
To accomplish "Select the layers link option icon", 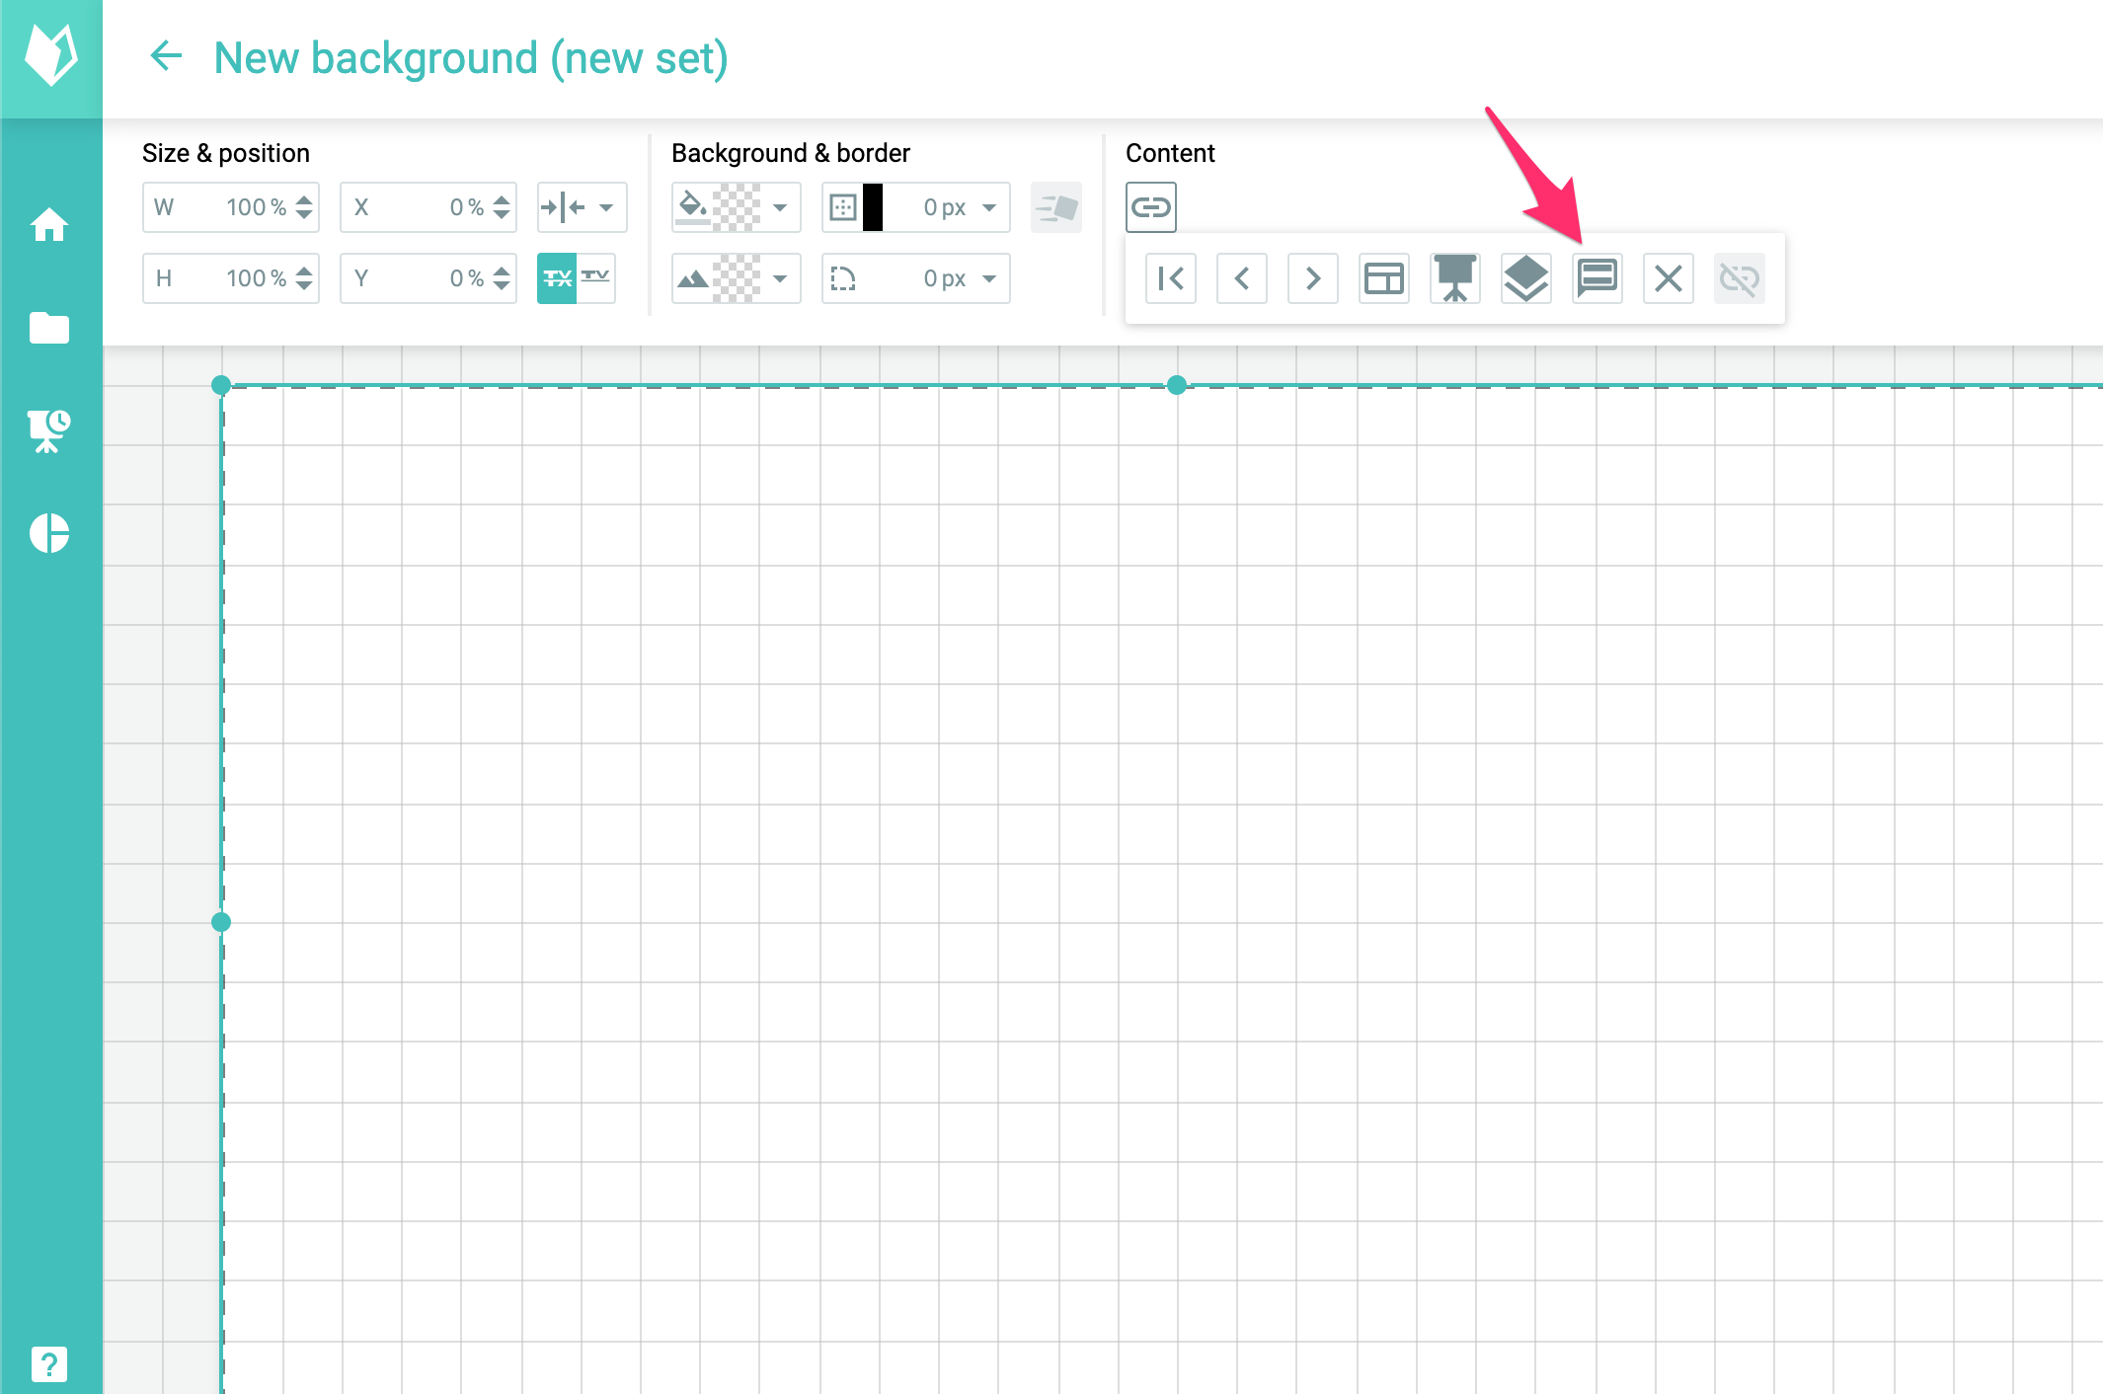I will [x=1526, y=278].
